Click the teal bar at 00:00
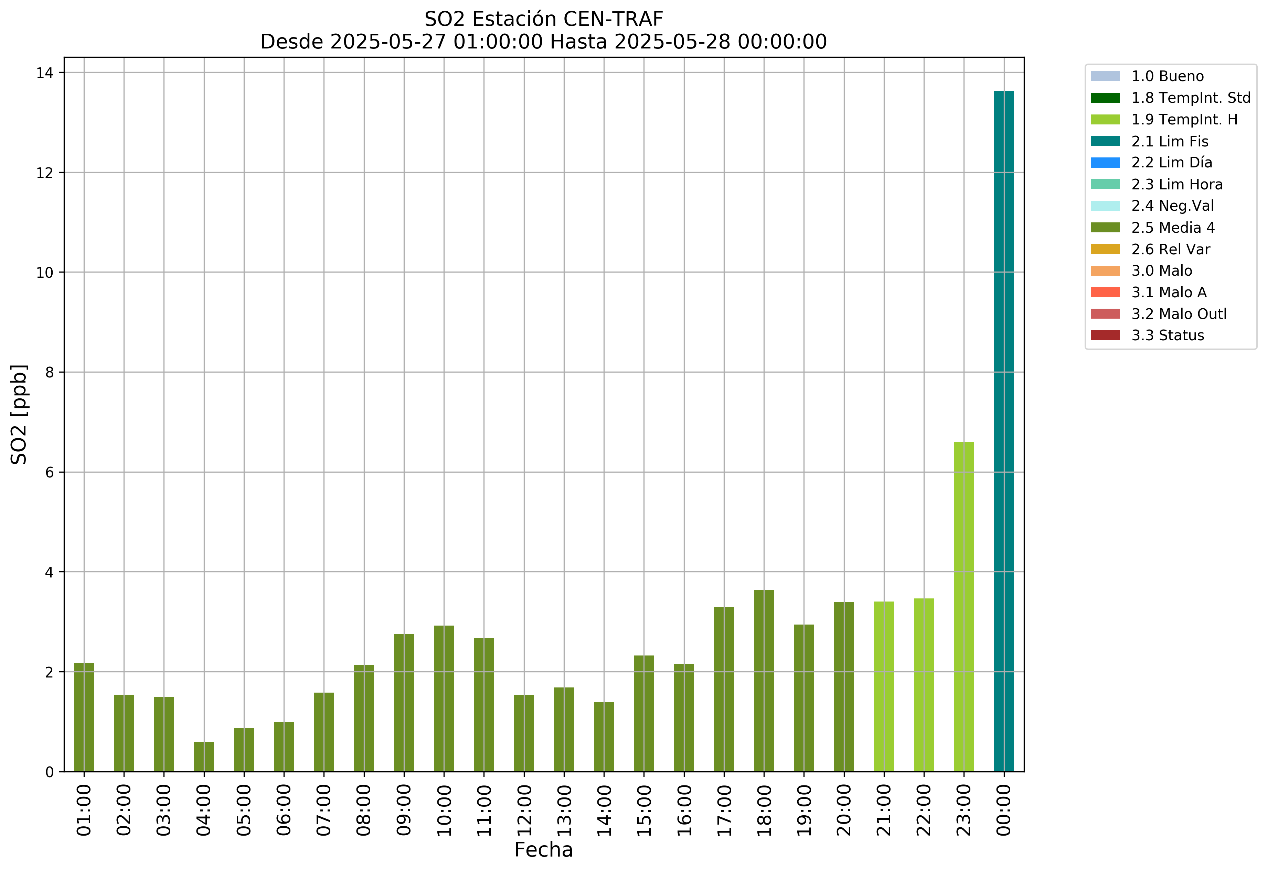The width and height of the screenshot is (1267, 871). coord(1004,431)
